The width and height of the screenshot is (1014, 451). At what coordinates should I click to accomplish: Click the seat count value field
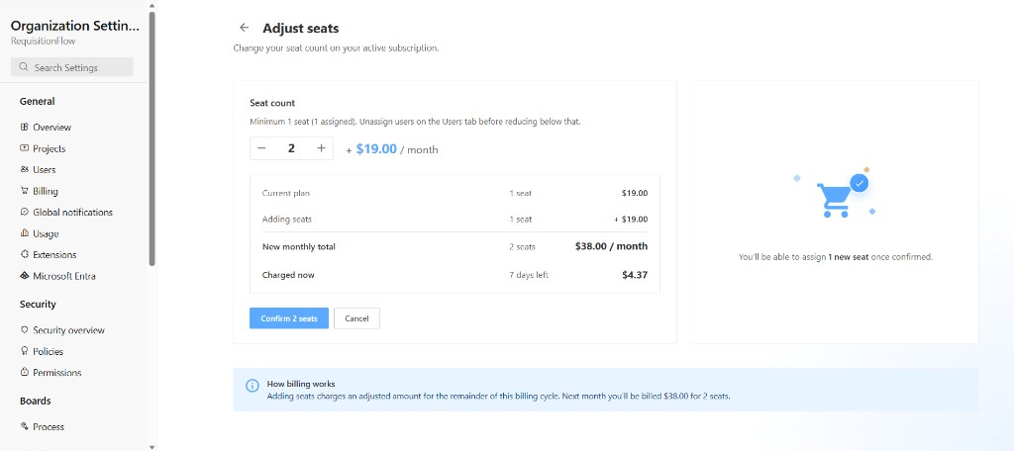292,148
